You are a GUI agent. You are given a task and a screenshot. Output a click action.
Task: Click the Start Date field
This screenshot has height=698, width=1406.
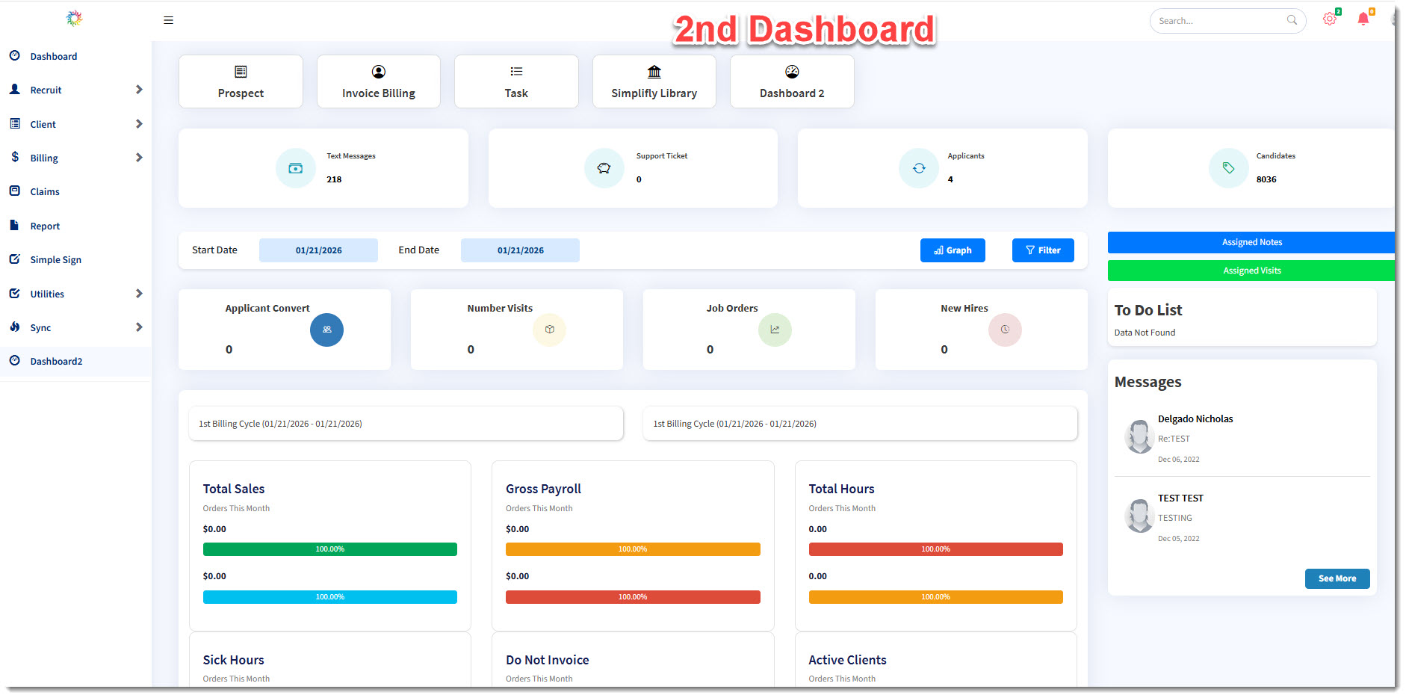(318, 250)
